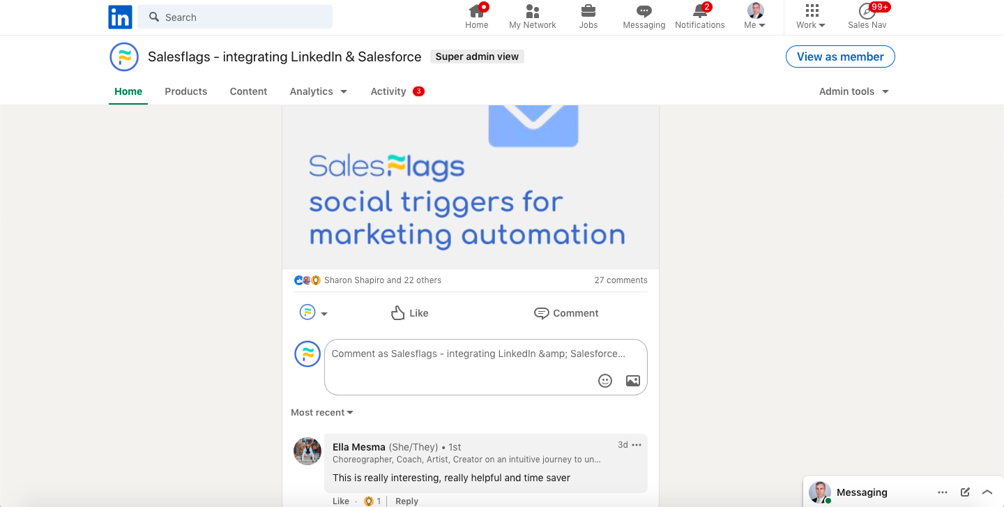Click the Comment button under the post
This screenshot has height=507, width=1004.
click(x=566, y=313)
